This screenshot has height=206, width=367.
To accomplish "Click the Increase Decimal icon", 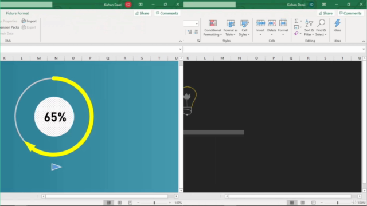I will (x=190, y=32).
